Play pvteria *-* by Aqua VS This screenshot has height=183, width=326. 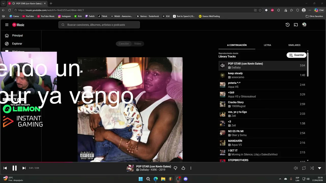coord(262,85)
